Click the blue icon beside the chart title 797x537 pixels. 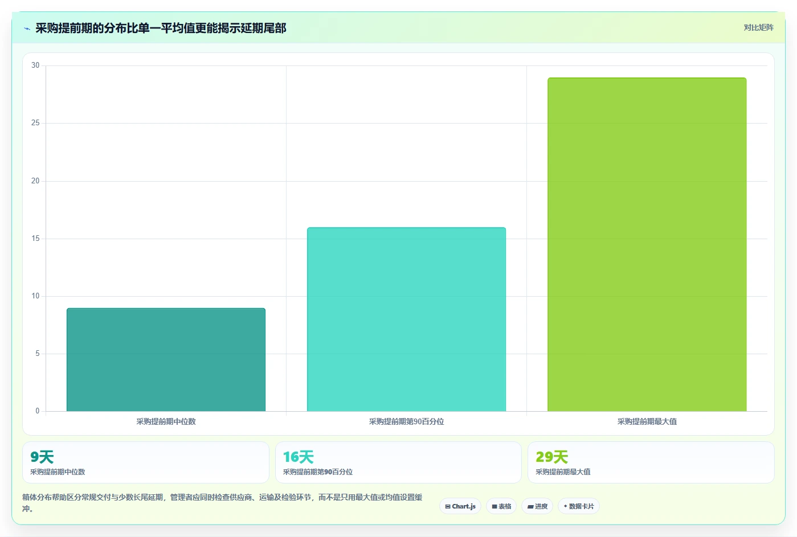[x=27, y=28]
